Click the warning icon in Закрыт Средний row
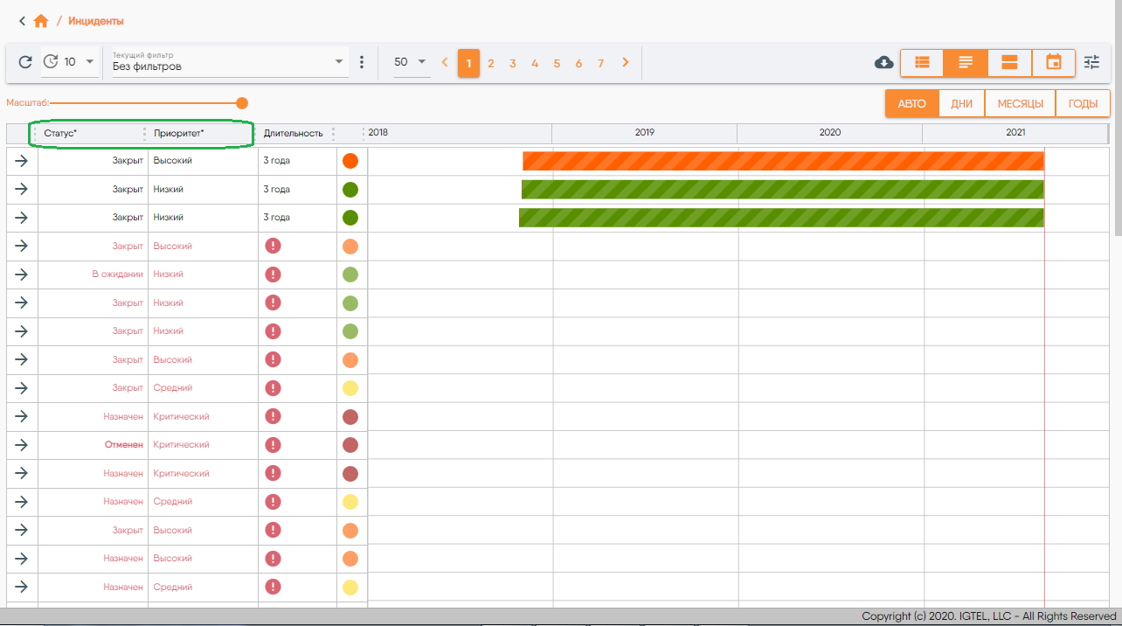This screenshot has height=626, width=1122. [x=273, y=388]
